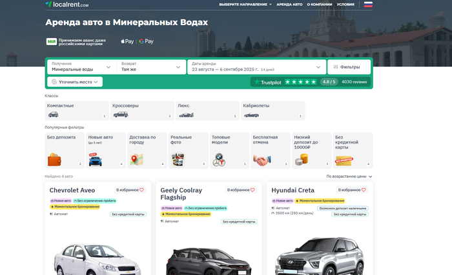The width and height of the screenshot is (452, 275).
Task: Select the Кабриолеты car class icon
Action: (x=251, y=115)
